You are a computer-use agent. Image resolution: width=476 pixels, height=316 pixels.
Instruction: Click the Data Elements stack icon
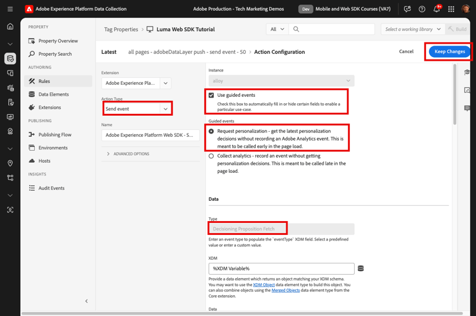point(32,94)
